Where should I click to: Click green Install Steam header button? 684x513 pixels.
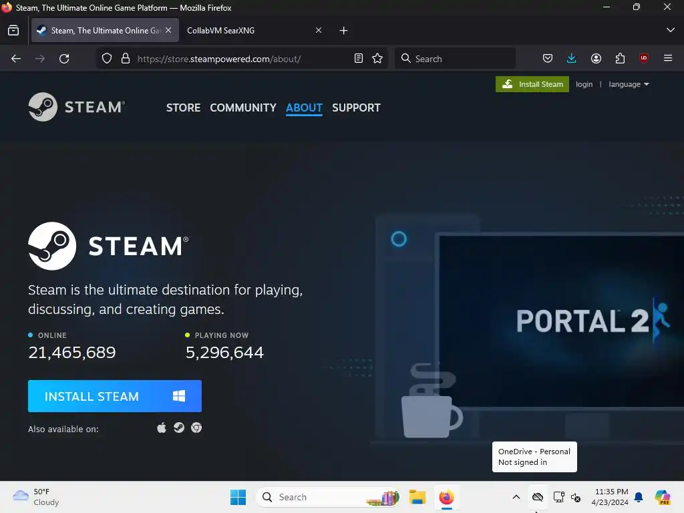coord(532,84)
